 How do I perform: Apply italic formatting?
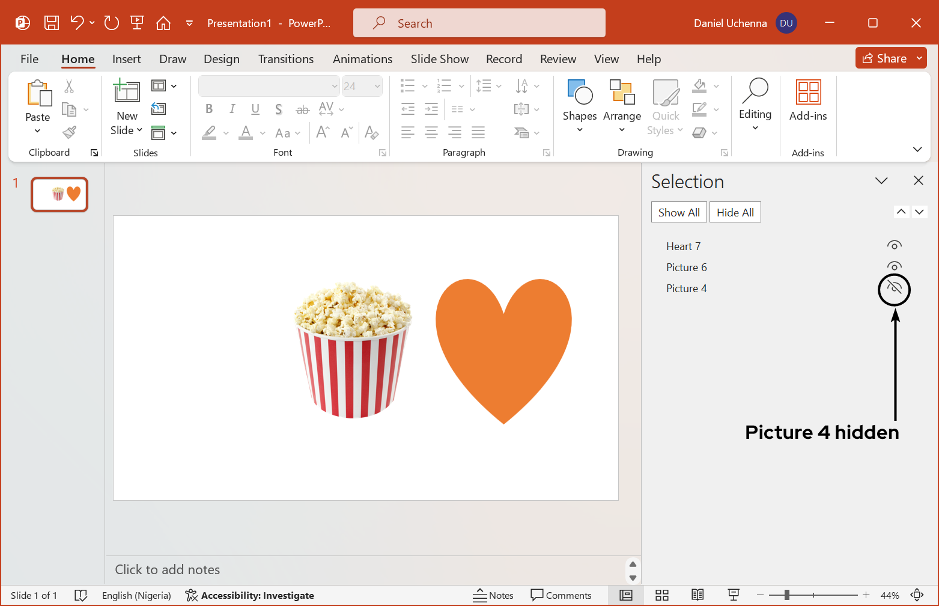[x=232, y=109]
